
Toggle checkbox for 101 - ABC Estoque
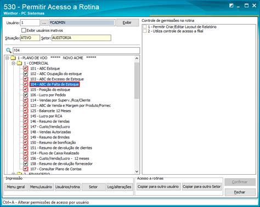[x=26, y=68]
